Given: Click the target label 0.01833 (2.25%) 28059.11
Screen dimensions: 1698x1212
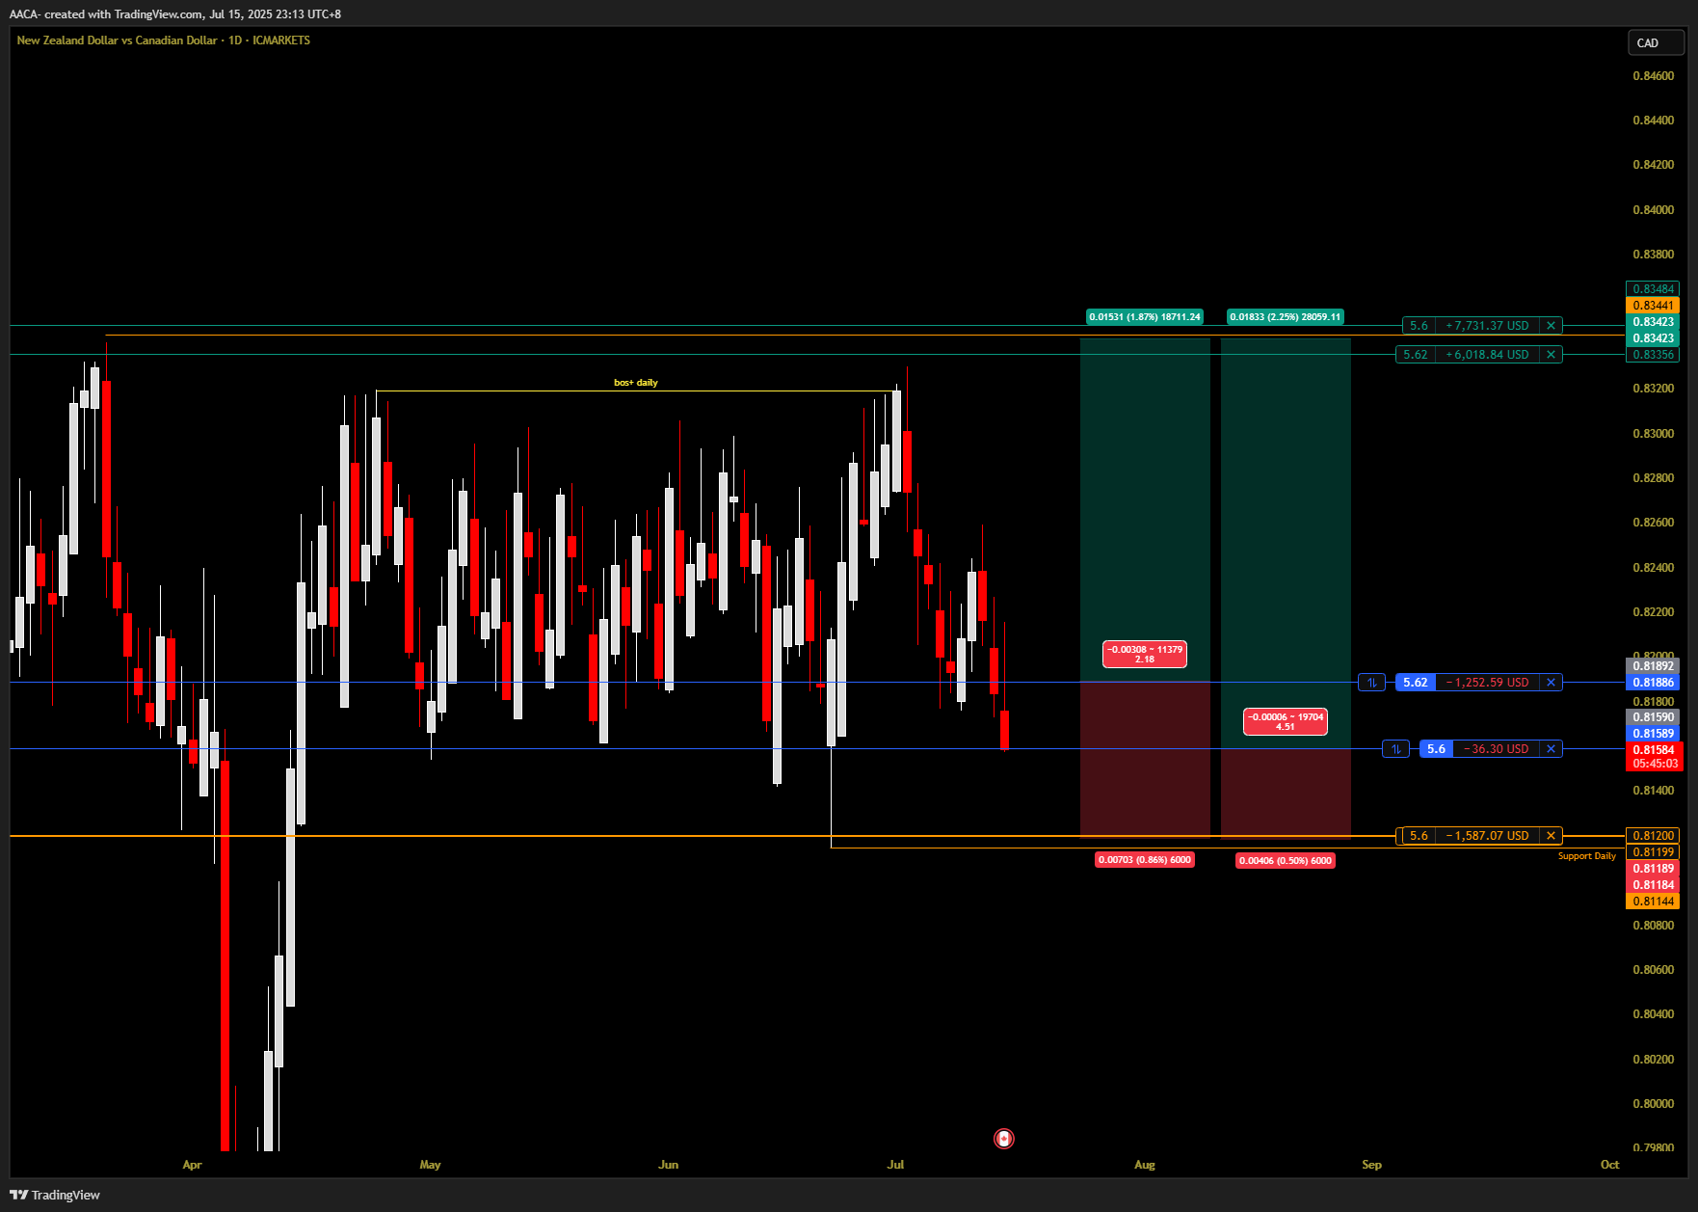Looking at the screenshot, I should tap(1285, 317).
